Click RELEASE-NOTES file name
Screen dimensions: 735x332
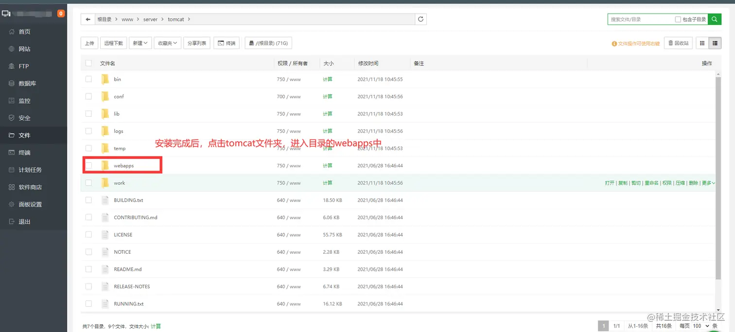pos(132,286)
